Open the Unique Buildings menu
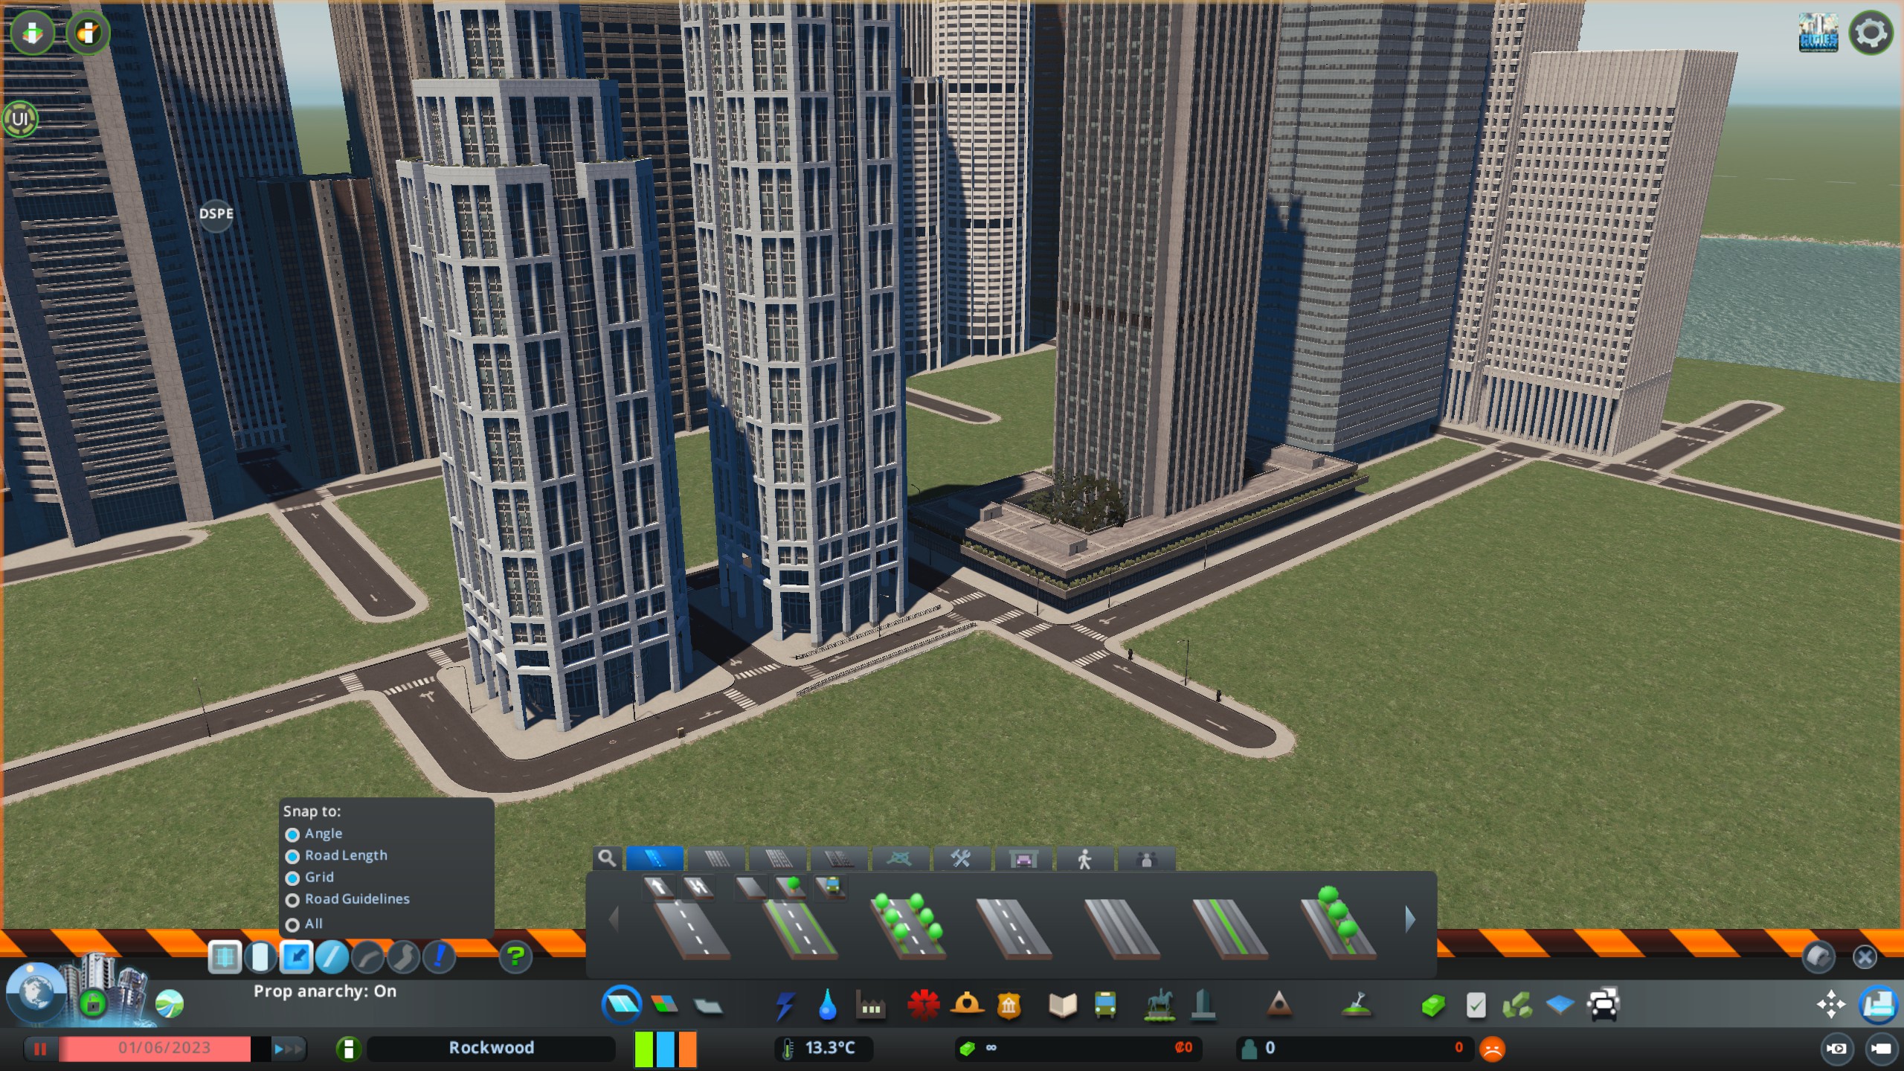The width and height of the screenshot is (1904, 1071). tap(1203, 1005)
